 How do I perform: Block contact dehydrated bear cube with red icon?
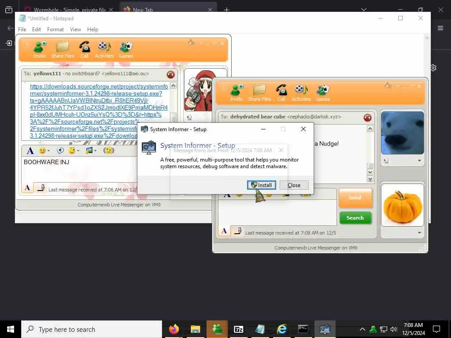(368, 118)
